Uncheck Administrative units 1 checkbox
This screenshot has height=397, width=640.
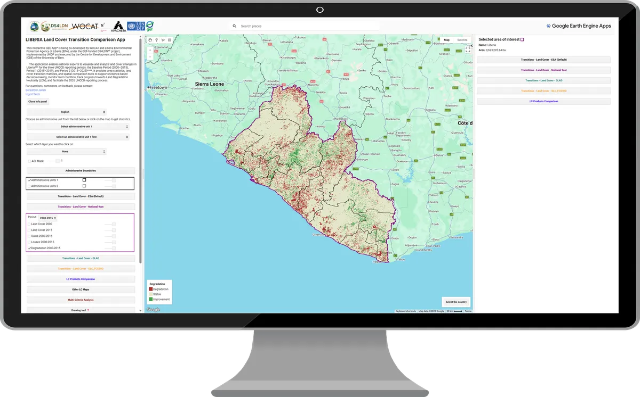tap(29, 180)
